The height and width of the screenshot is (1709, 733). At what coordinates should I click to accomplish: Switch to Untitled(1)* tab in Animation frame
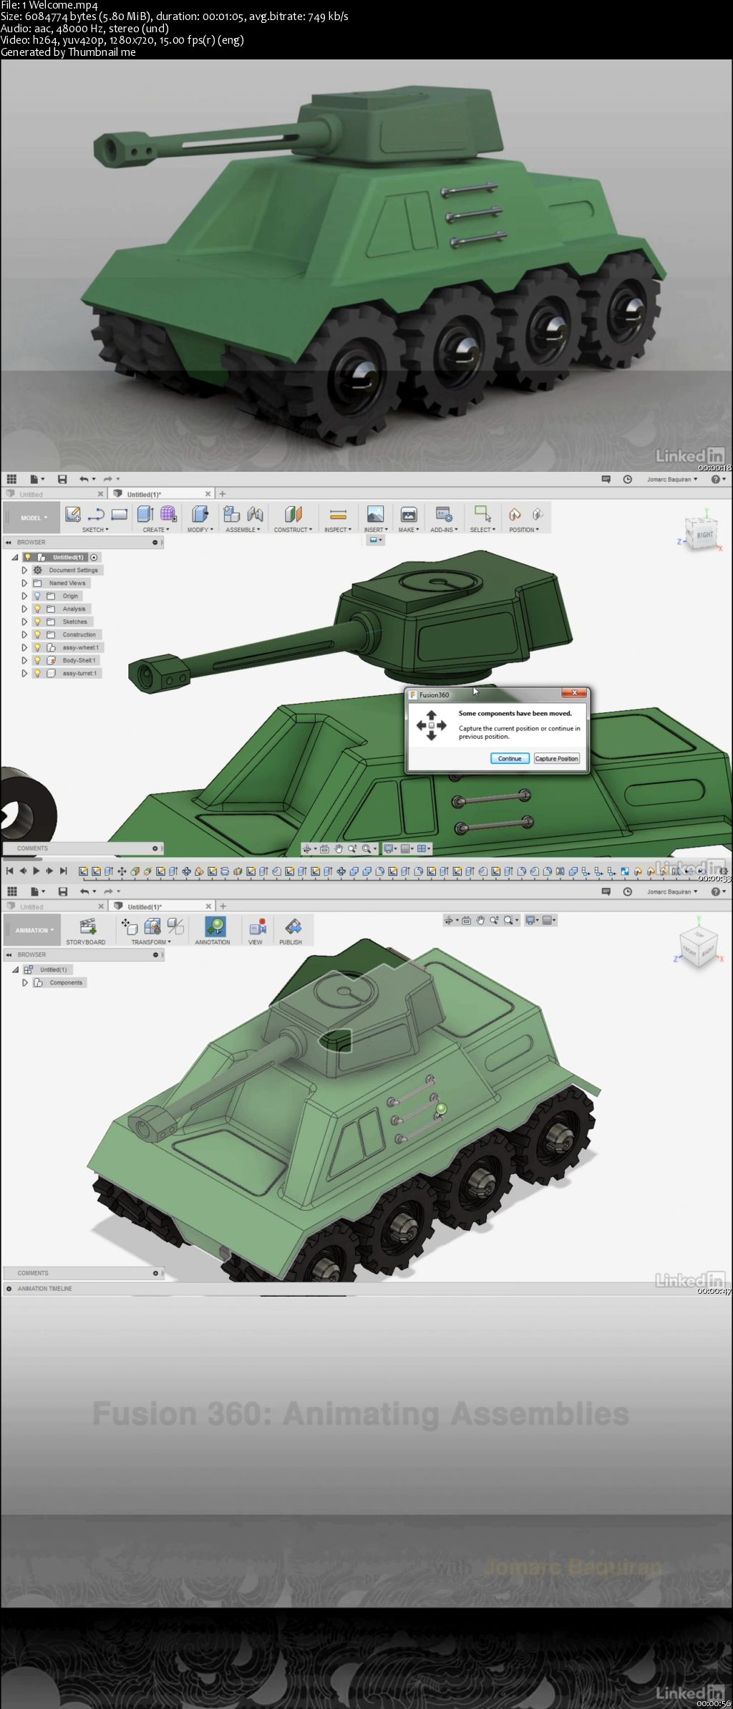coord(162,906)
